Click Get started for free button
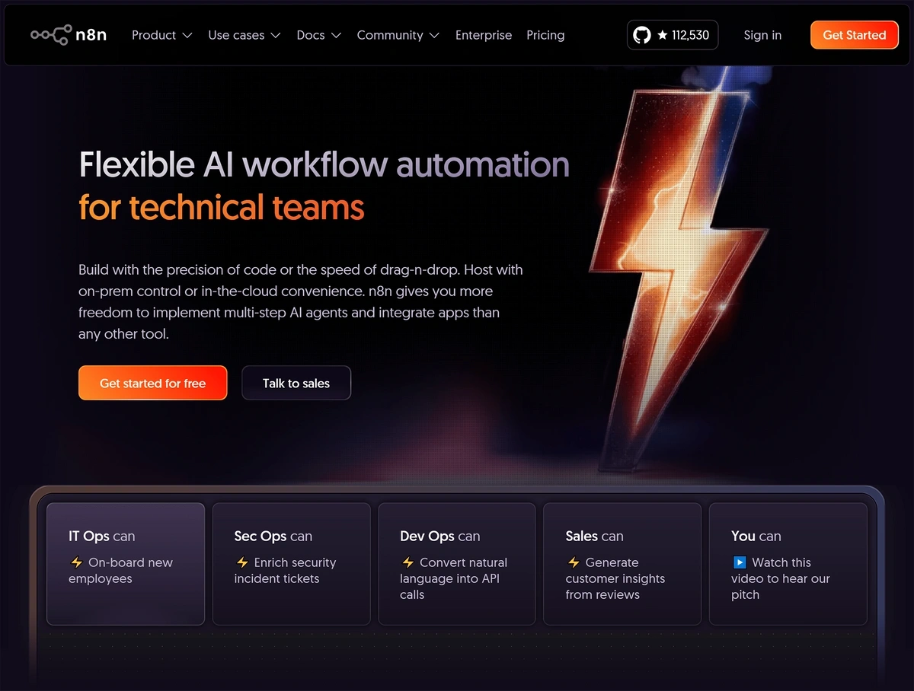 152,383
